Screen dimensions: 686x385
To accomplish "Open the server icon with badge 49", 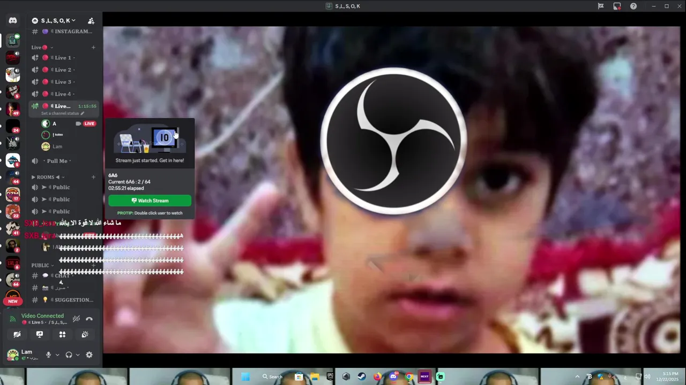I will click(x=13, y=109).
